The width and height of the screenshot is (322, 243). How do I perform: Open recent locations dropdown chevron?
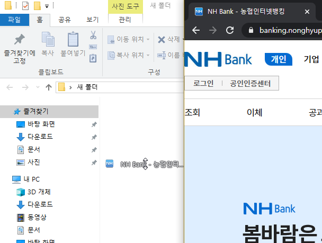click(38, 87)
